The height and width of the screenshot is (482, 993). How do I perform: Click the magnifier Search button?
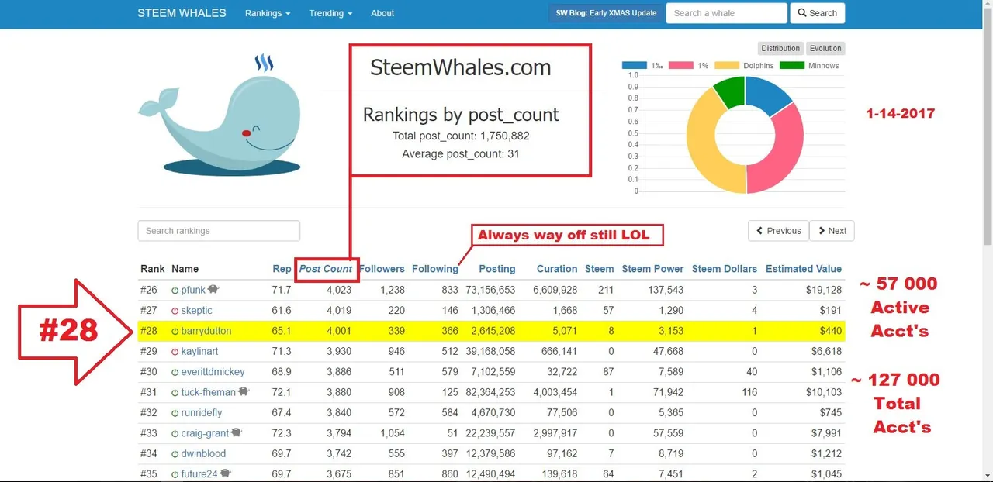[818, 13]
